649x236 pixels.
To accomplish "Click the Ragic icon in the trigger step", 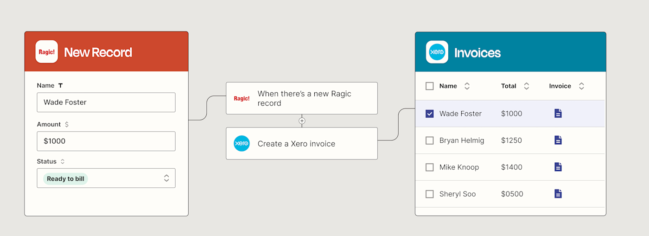I will (242, 98).
